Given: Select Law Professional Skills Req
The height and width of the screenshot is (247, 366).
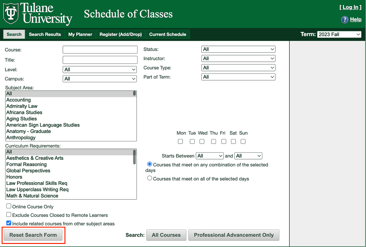Looking at the screenshot, I should coord(69,183).
